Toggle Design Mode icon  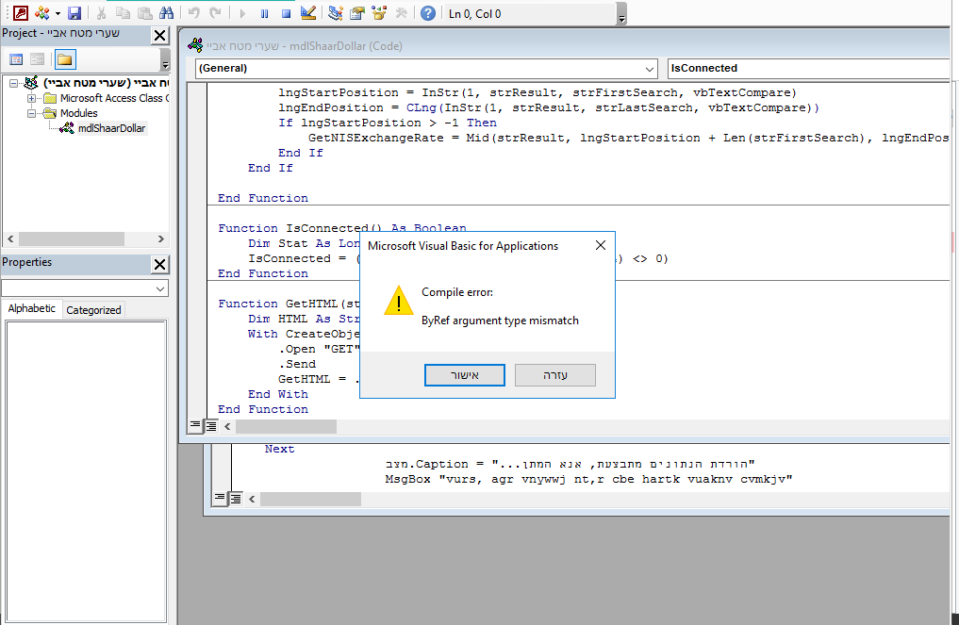tap(308, 13)
